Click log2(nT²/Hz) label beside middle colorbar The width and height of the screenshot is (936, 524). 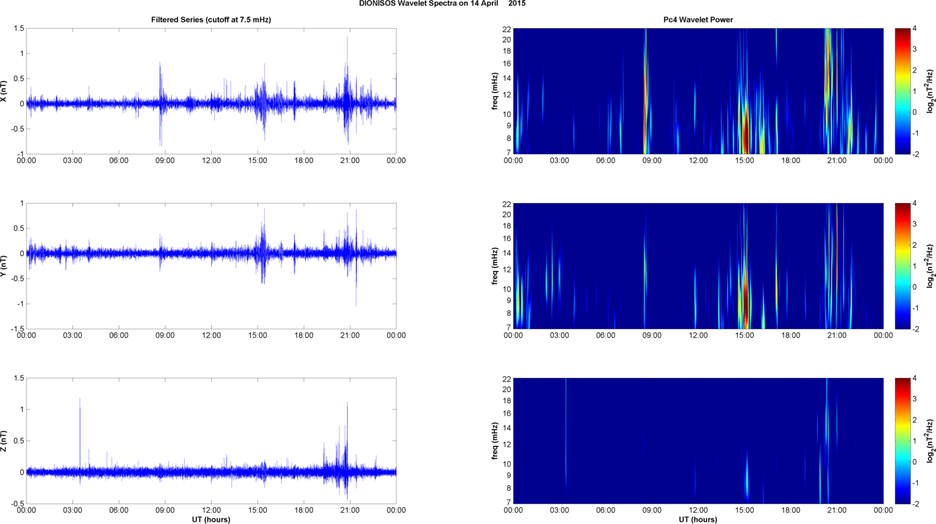(930, 266)
